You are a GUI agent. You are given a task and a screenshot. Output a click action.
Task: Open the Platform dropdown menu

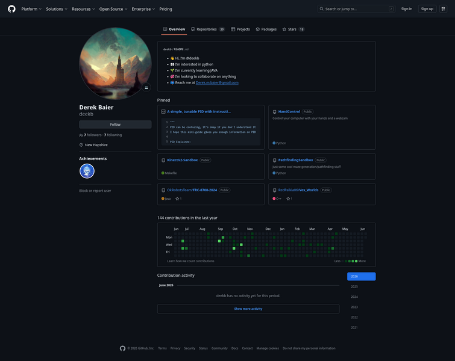[x=31, y=9]
